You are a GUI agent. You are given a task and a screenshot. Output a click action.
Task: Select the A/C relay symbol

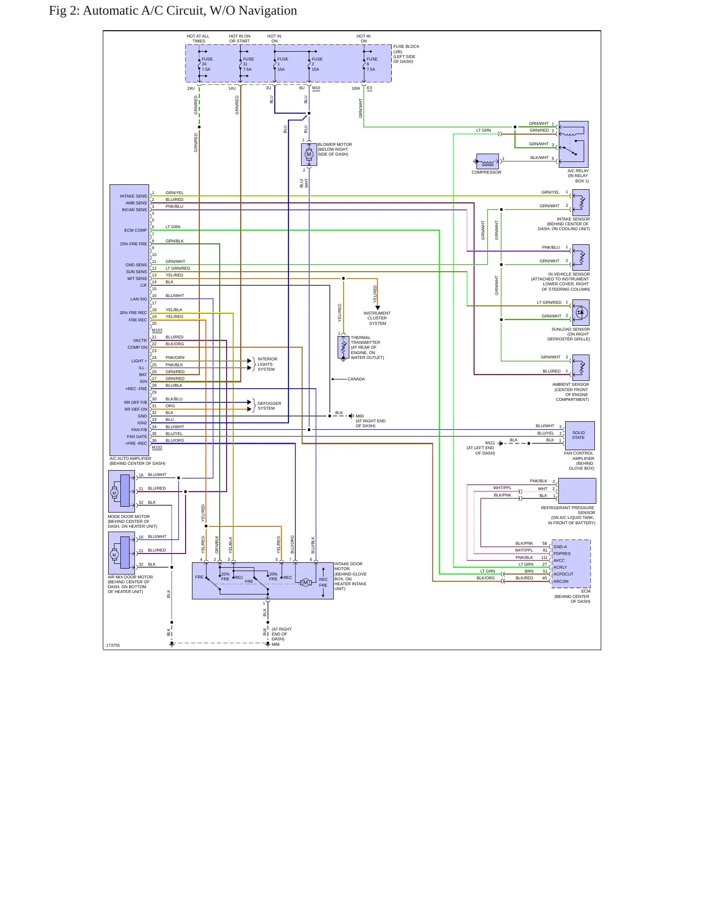[573, 144]
